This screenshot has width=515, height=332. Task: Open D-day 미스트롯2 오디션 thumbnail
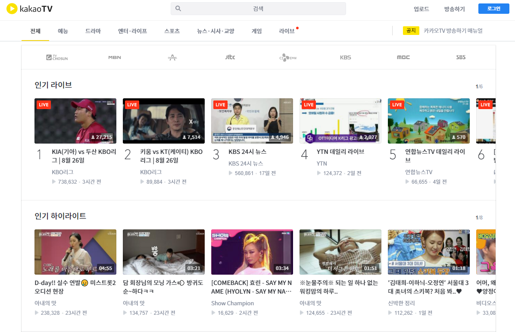coord(75,252)
